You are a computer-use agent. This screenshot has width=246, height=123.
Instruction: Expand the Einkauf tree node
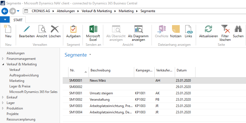(3, 97)
